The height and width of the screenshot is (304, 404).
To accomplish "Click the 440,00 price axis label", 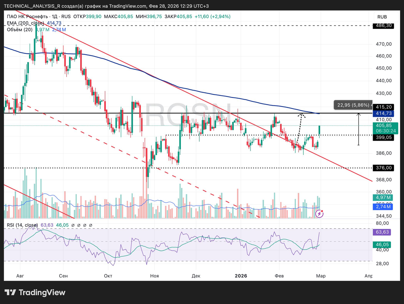I will 383,80.
